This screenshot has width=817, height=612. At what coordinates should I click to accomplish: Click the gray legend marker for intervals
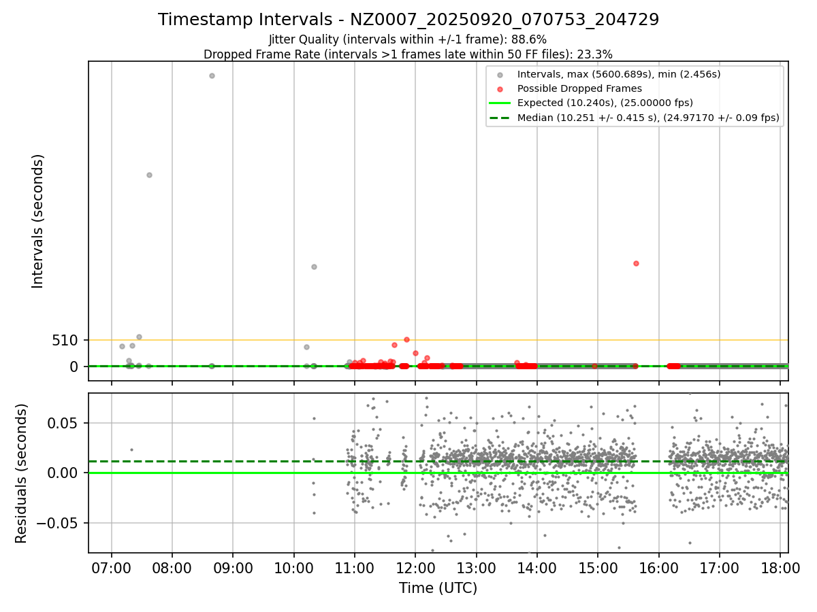tap(500, 75)
